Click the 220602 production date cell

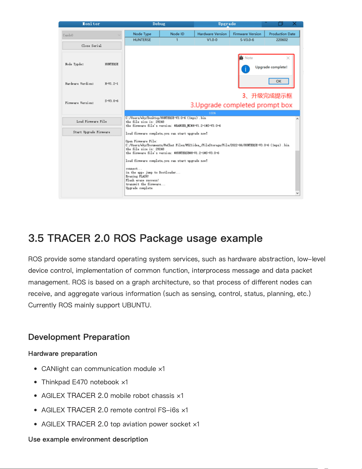[282, 40]
